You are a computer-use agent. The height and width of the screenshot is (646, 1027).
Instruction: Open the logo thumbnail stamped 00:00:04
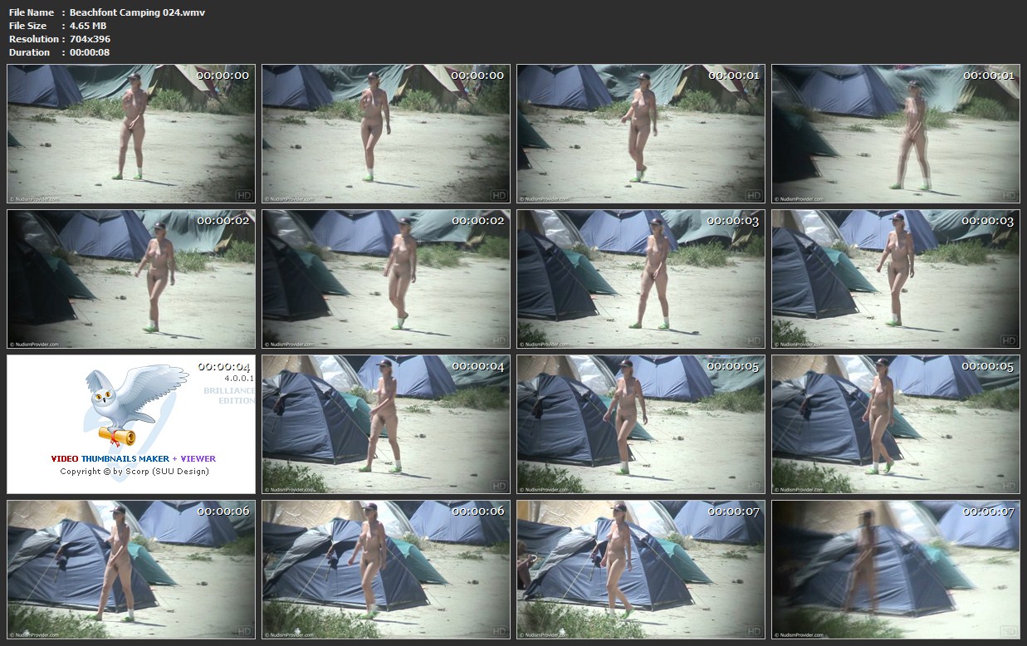click(131, 424)
